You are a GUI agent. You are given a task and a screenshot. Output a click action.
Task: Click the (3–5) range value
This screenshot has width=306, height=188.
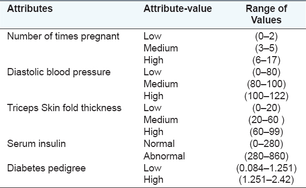[266, 48]
